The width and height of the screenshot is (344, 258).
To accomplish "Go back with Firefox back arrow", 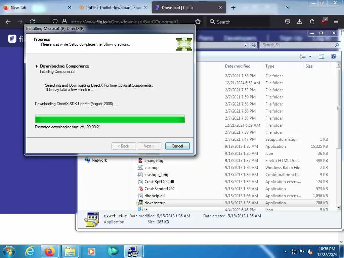I will click(8, 22).
